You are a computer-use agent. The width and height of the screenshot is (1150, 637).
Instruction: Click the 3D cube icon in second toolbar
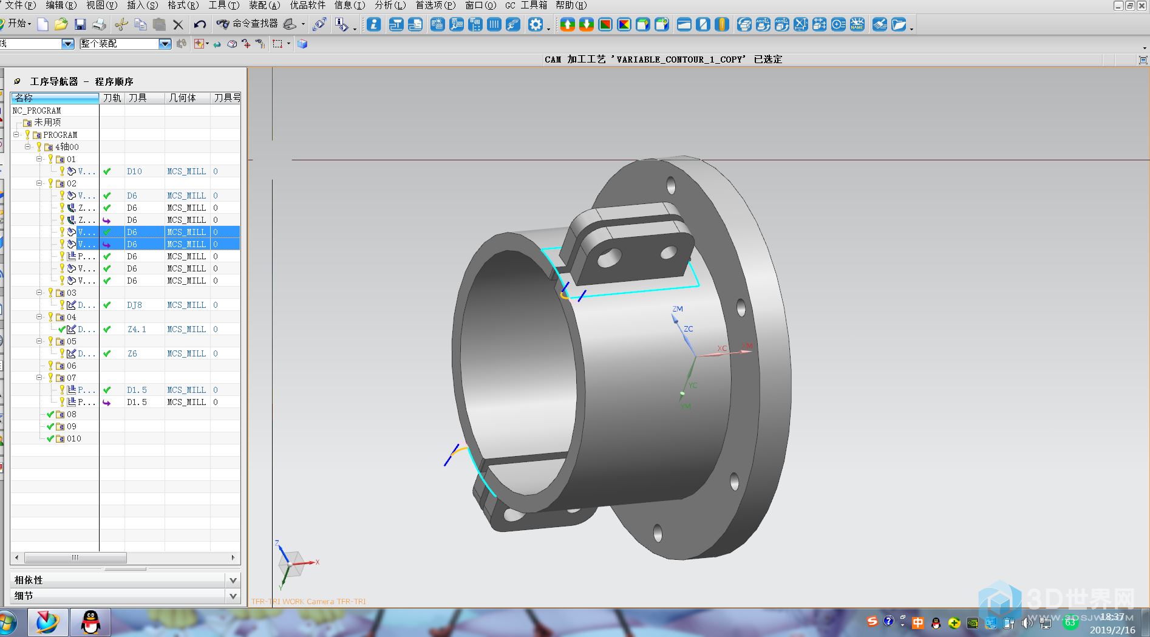(302, 44)
